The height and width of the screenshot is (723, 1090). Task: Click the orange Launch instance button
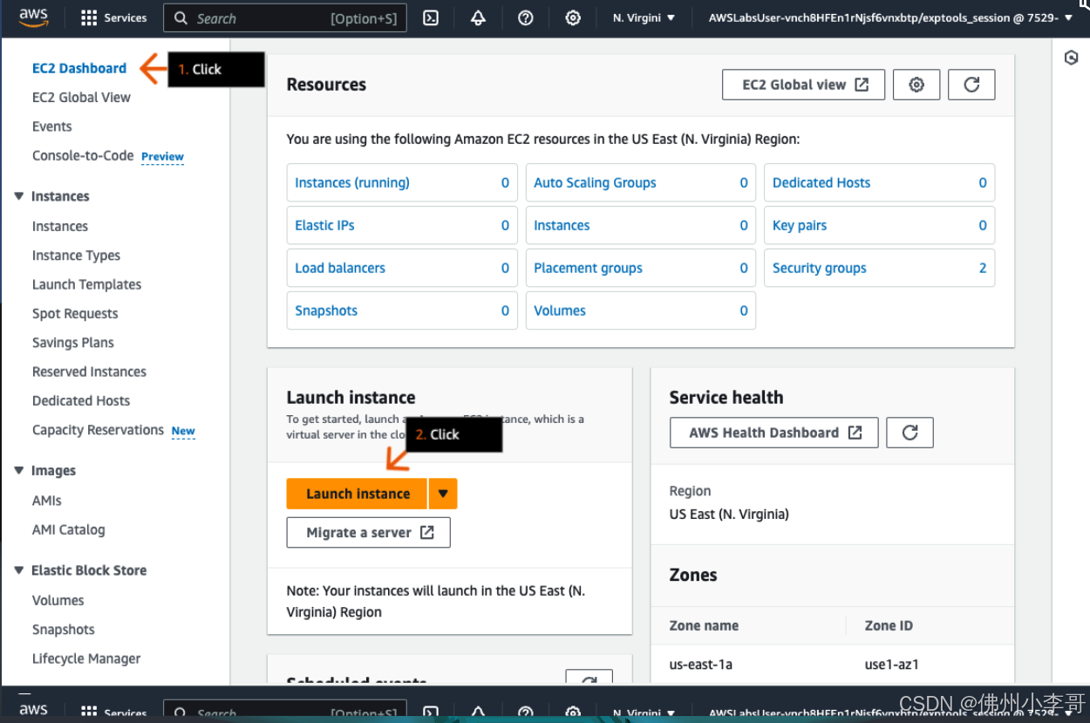click(358, 494)
